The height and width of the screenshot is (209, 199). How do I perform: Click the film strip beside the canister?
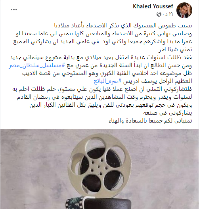75,203
